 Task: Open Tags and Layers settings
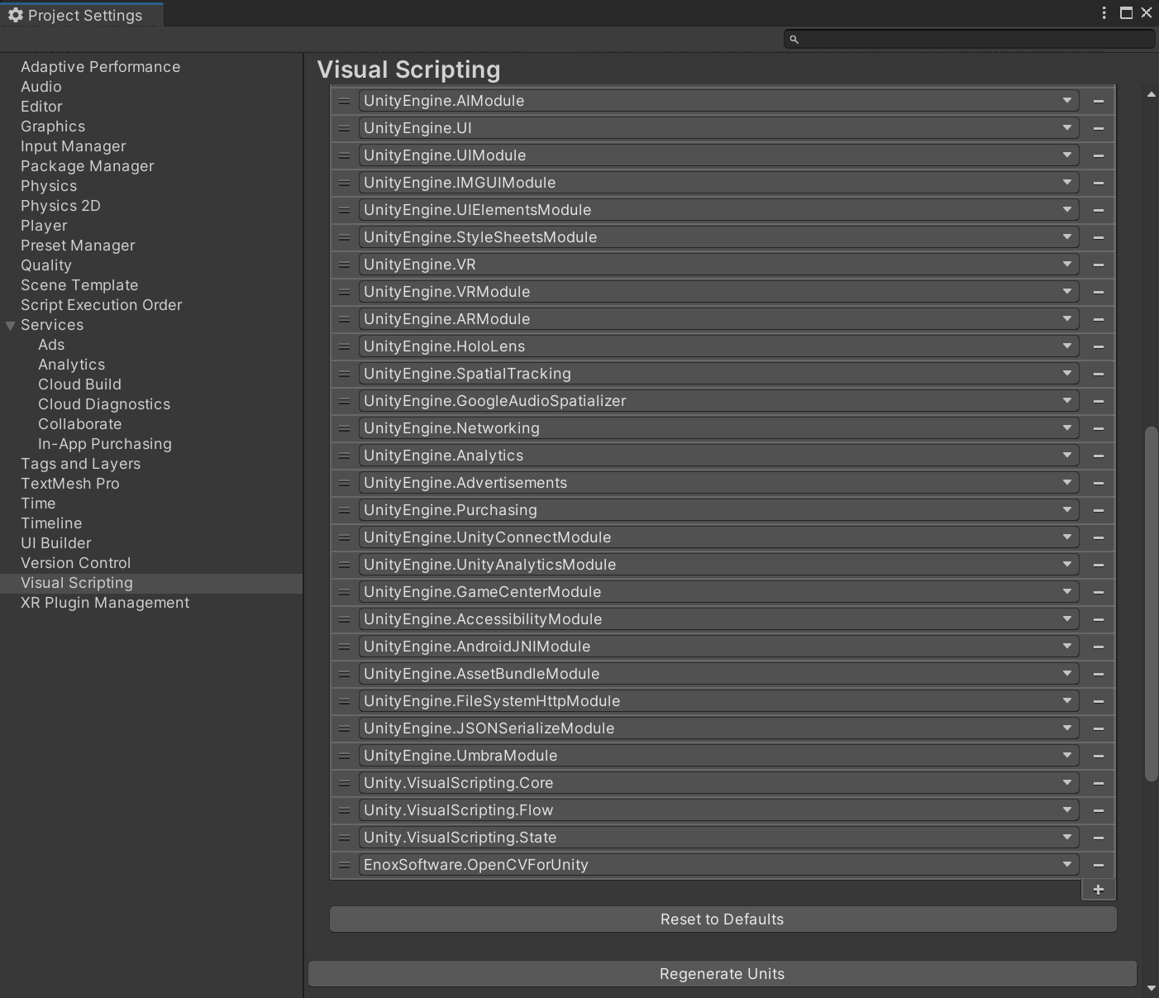click(x=80, y=464)
